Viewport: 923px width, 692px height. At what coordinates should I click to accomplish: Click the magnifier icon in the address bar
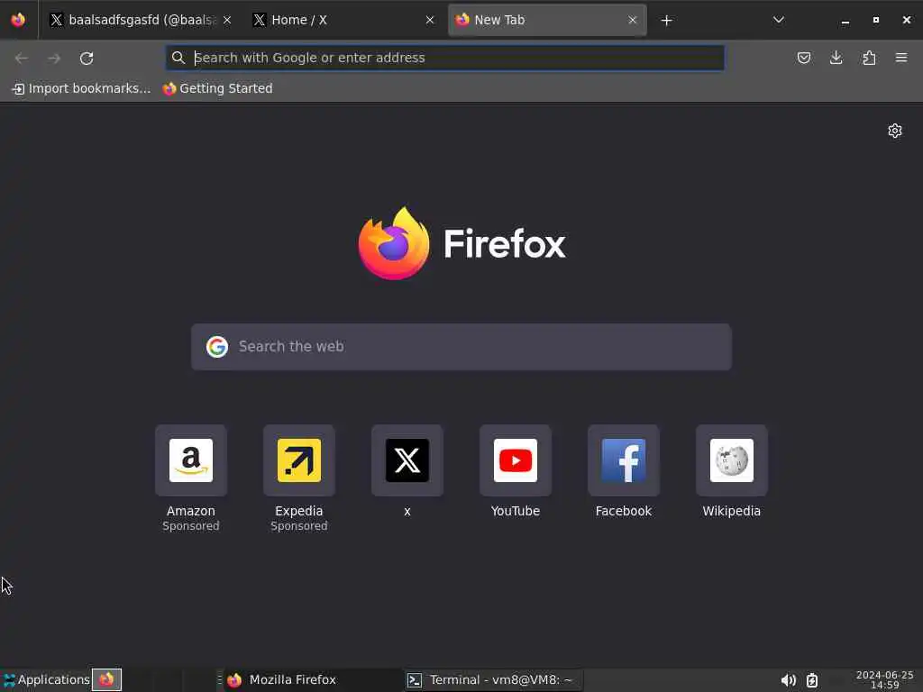tap(178, 58)
